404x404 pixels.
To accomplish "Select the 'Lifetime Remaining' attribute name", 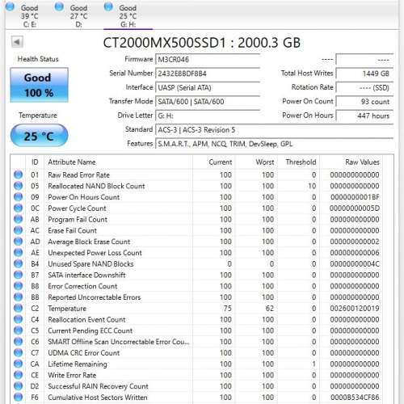I will (78, 364).
